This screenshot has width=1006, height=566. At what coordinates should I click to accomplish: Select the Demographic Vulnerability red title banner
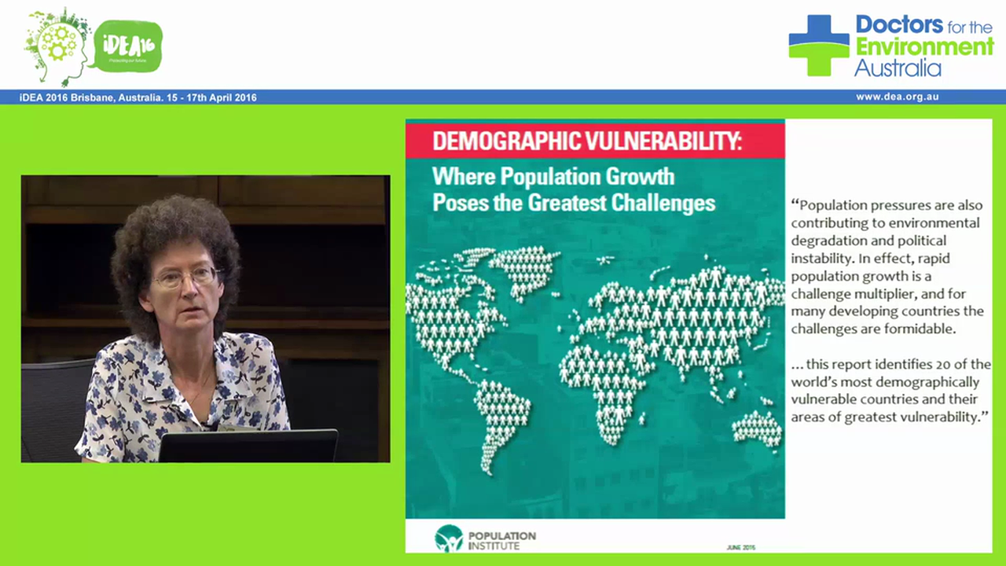(x=595, y=141)
